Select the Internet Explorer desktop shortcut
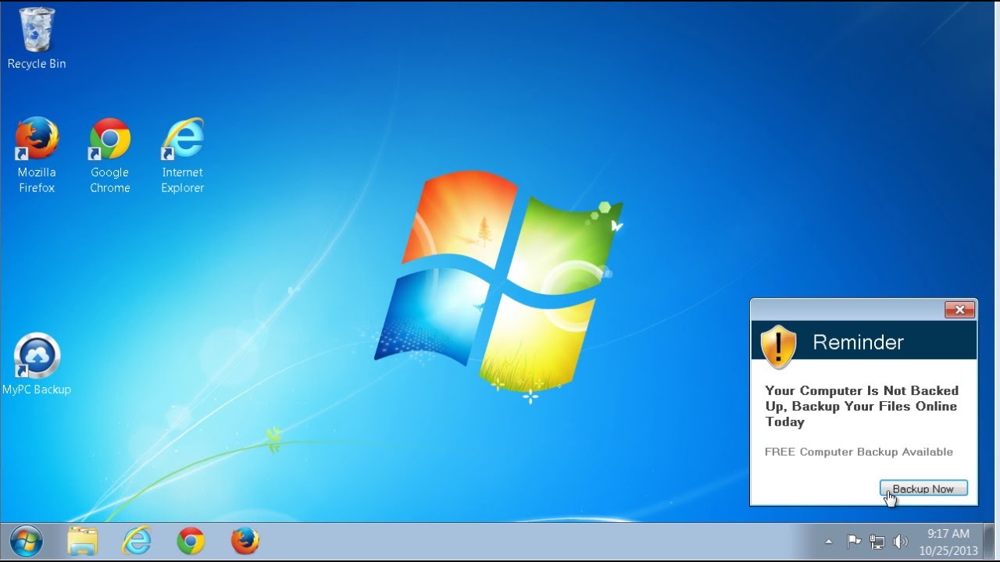 183,155
